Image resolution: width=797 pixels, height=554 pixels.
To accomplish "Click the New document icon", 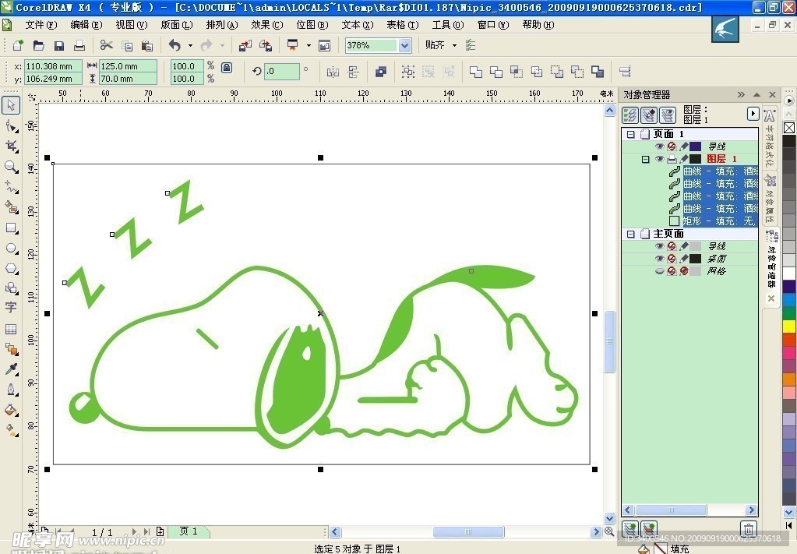I will click(18, 45).
